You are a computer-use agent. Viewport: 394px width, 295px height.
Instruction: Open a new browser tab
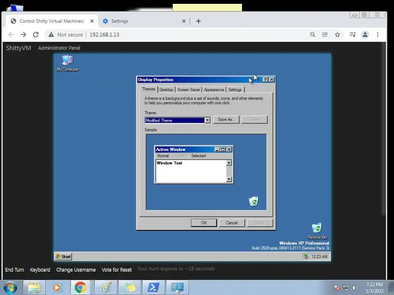[199, 21]
